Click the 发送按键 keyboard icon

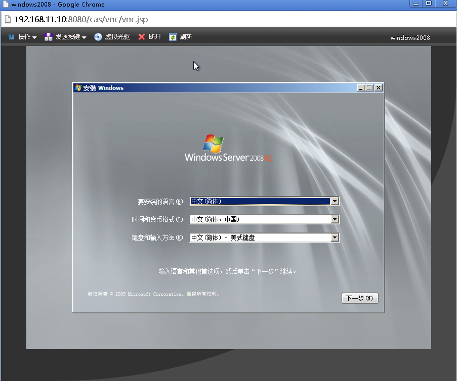[48, 37]
